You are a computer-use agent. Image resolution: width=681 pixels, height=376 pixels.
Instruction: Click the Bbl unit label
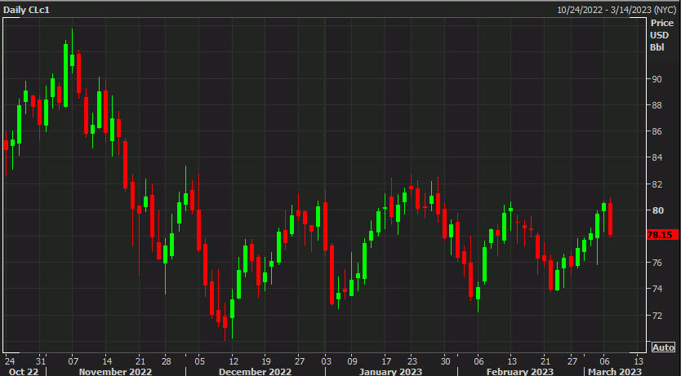[657, 47]
